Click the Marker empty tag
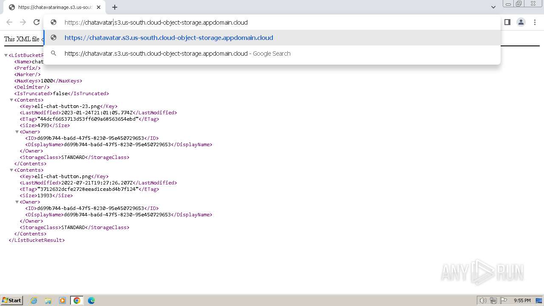This screenshot has height=306, width=544. (x=27, y=74)
